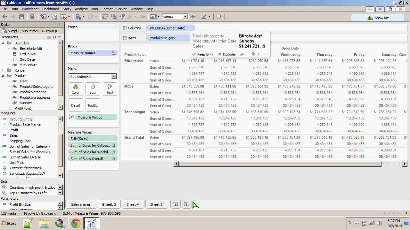
Task: Click the WEEKDAY(Order Date) pill on Columns
Action: click(171, 28)
